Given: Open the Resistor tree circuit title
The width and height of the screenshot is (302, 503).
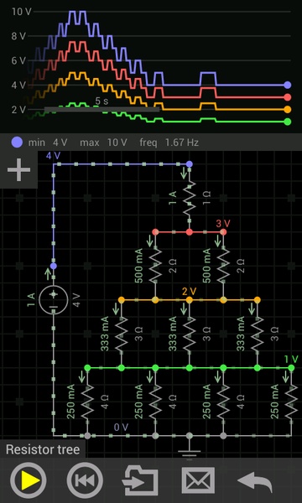Looking at the screenshot, I should (x=43, y=449).
